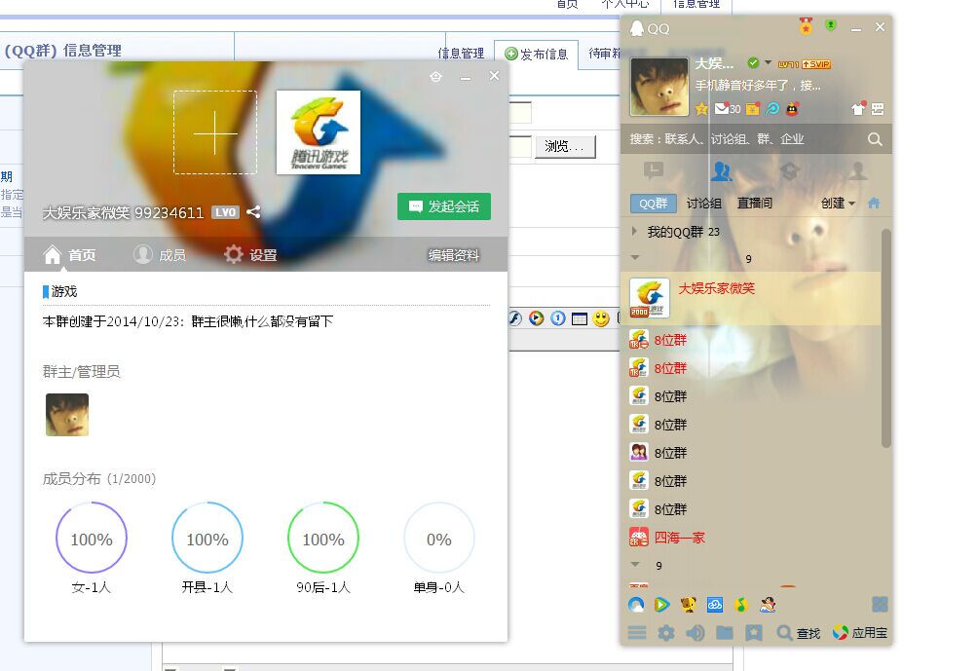Open the brown puppy pet app icon
Screen dimensions: 978x671
coord(688,604)
